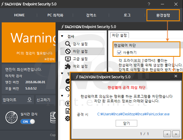Click 업데이트 button
Viewport: 183px width, 140px height.
18,100
